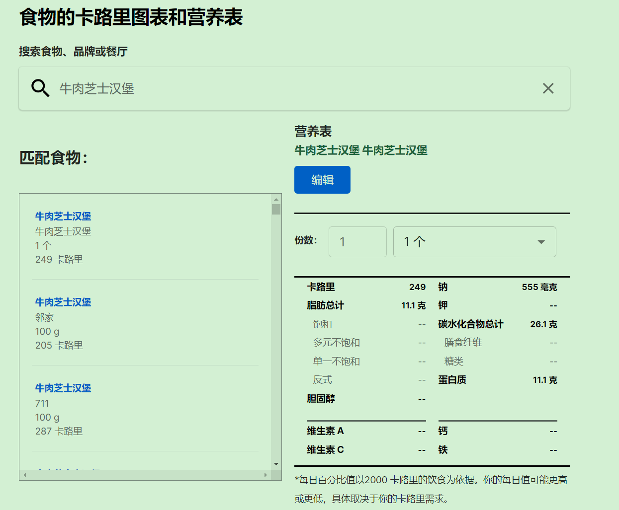The width and height of the screenshot is (619, 510).
Task: Click the horizontal scrollbar track below the food list
Action: tap(144, 475)
